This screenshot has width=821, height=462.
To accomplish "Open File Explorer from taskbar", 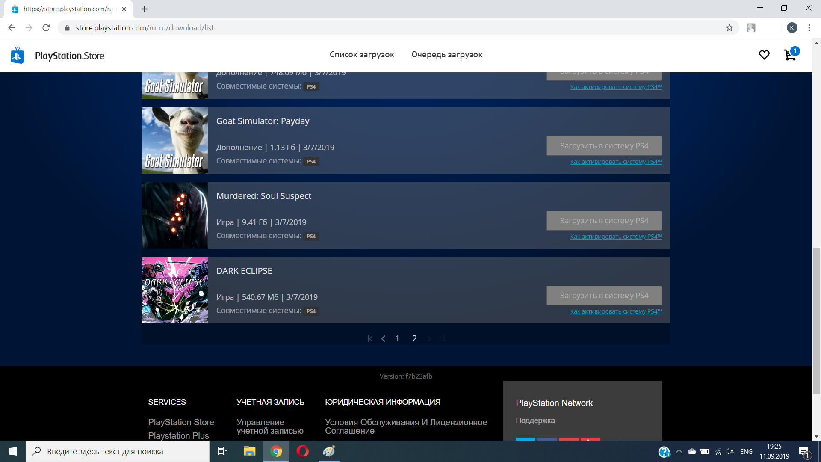I will [249, 451].
